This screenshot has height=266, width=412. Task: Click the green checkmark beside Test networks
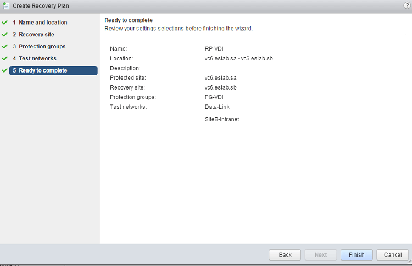pos(5,59)
